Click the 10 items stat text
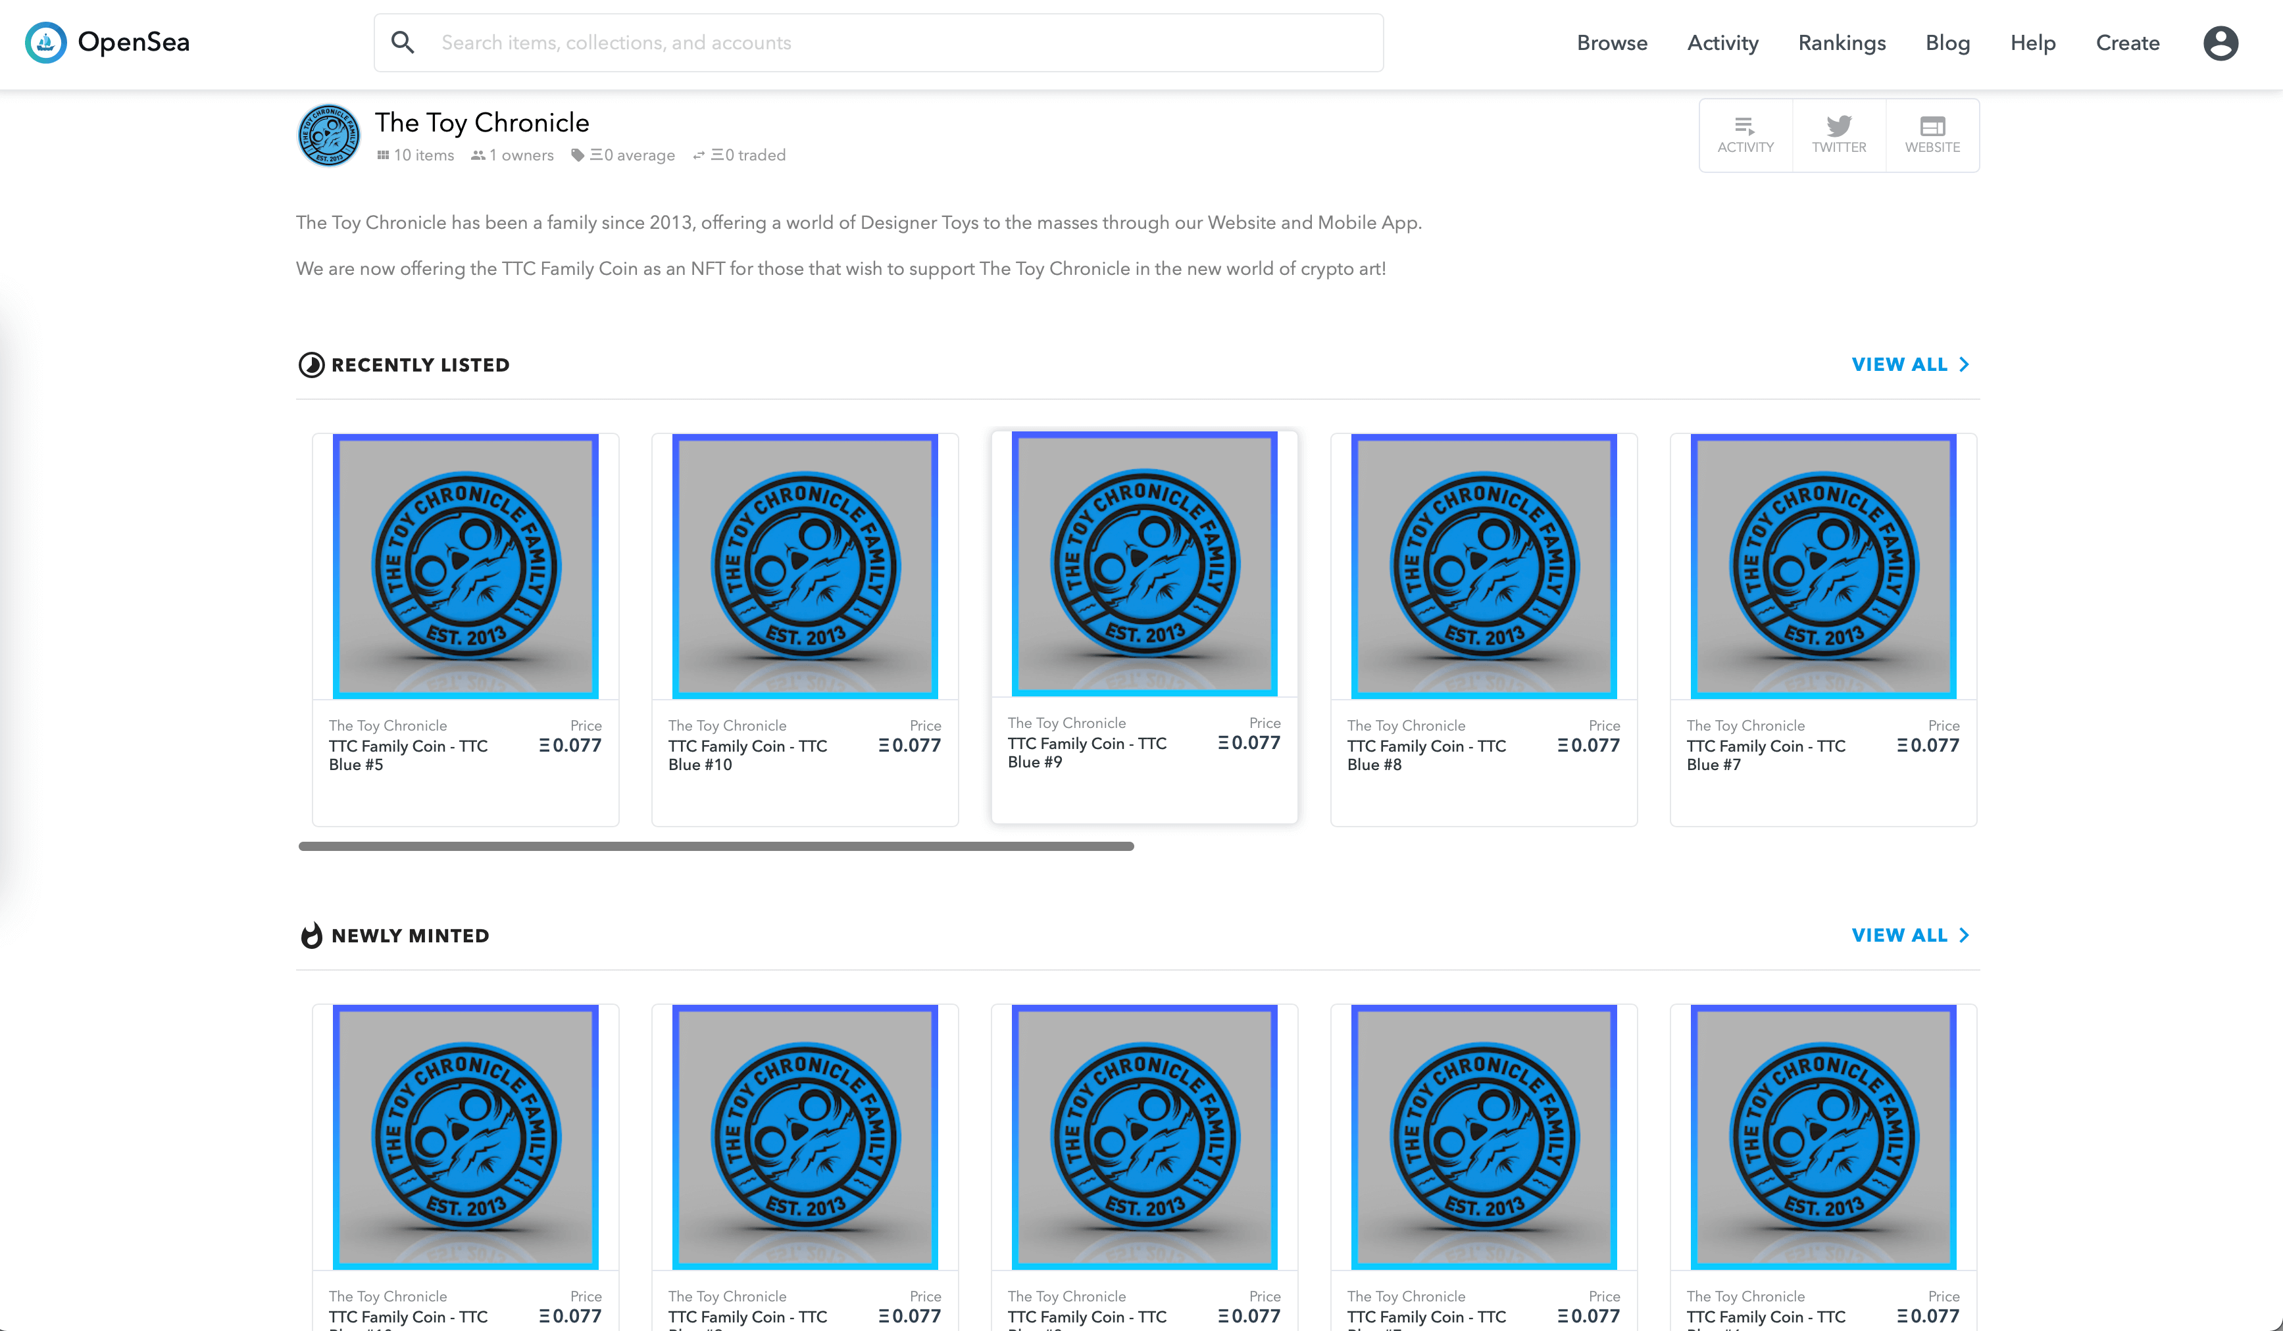Viewport: 2283px width, 1331px height. point(424,155)
